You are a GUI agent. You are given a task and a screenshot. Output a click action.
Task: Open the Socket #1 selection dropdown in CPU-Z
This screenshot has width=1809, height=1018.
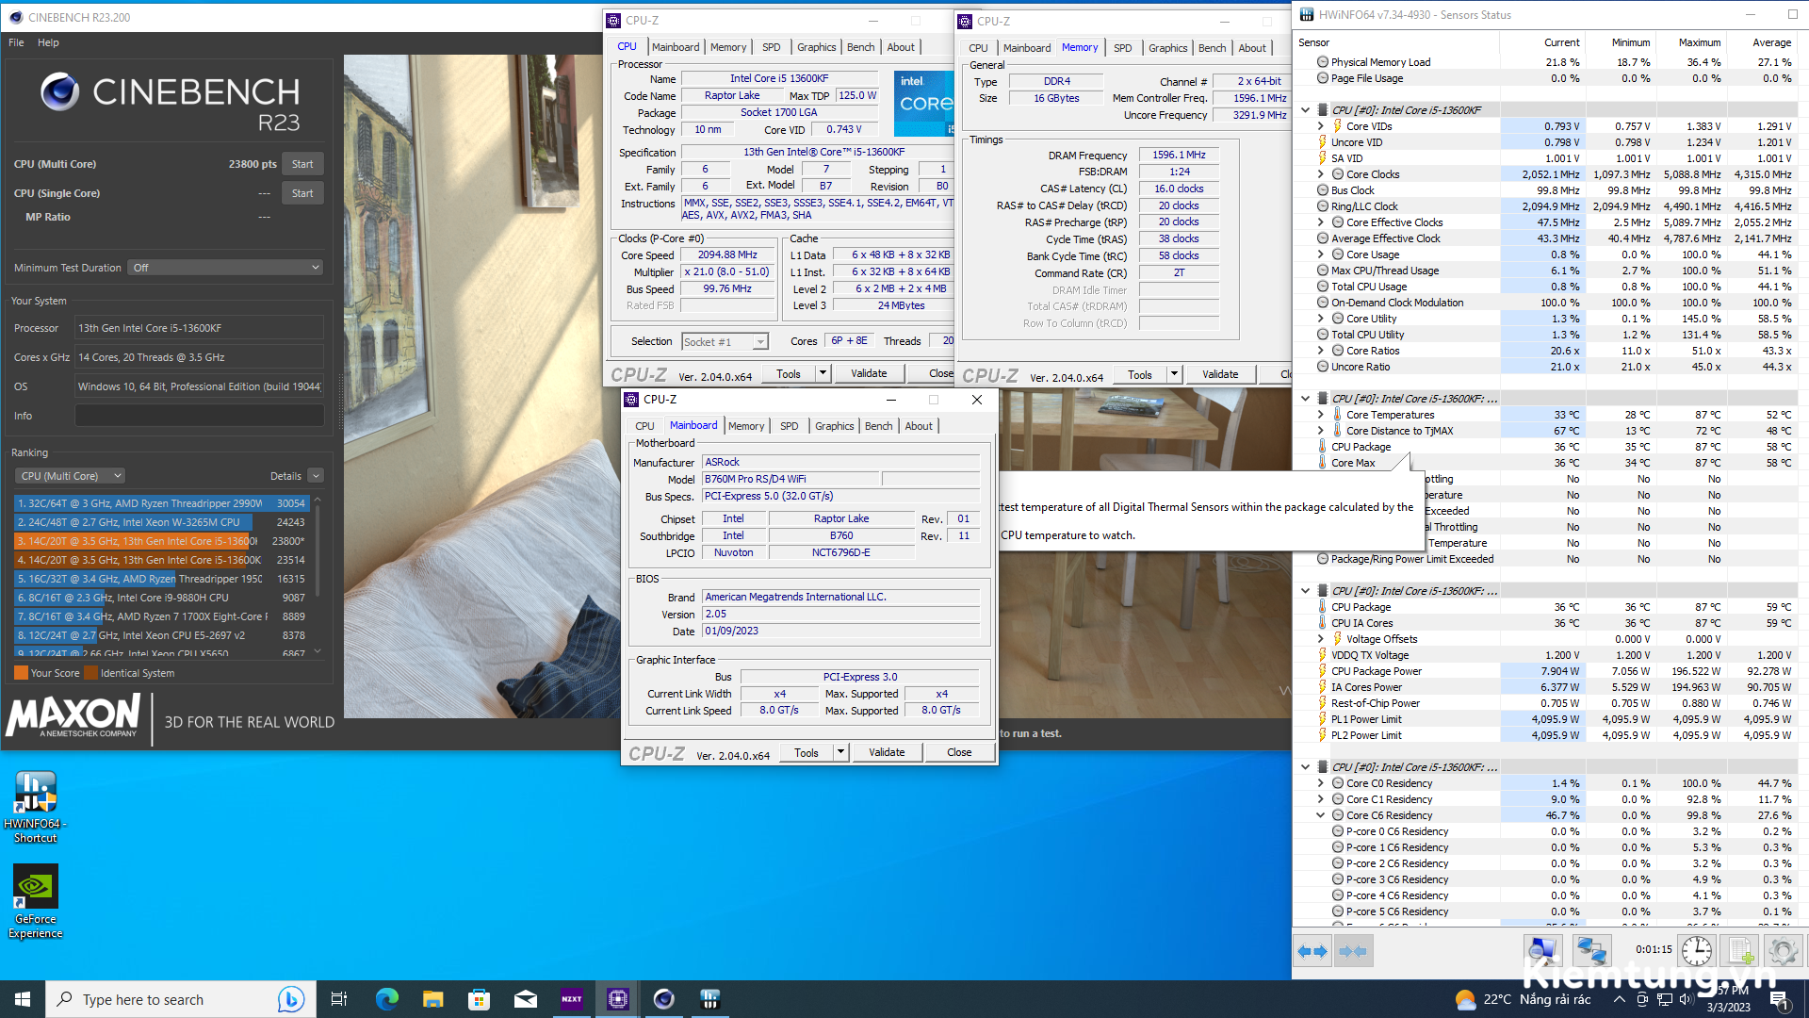[x=725, y=342]
